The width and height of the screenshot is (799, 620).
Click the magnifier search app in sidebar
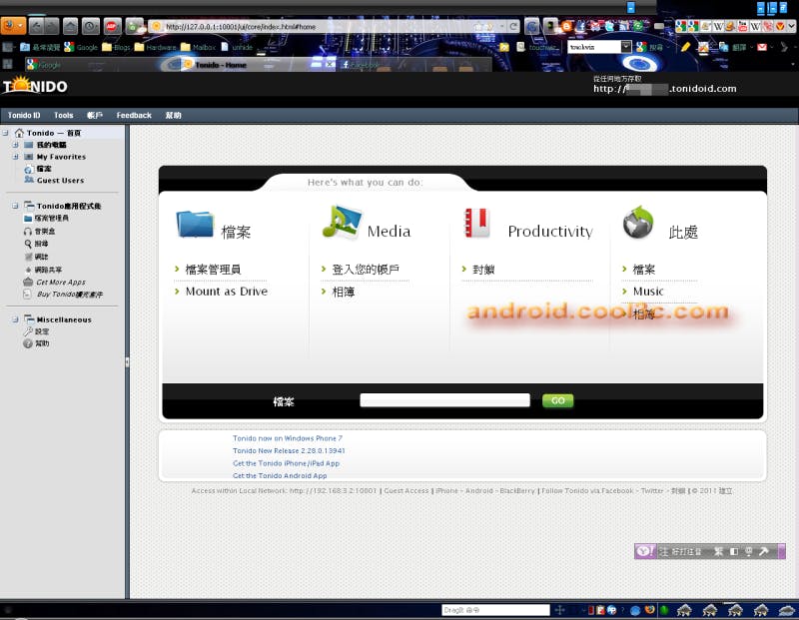coord(28,244)
